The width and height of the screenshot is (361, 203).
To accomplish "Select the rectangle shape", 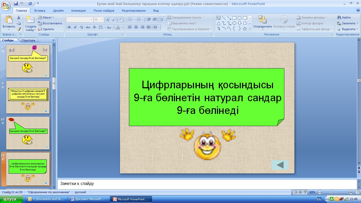I will coord(234,18).
